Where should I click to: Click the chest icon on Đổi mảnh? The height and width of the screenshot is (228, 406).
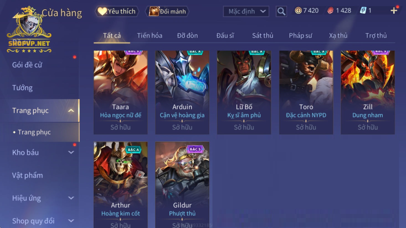pos(154,11)
